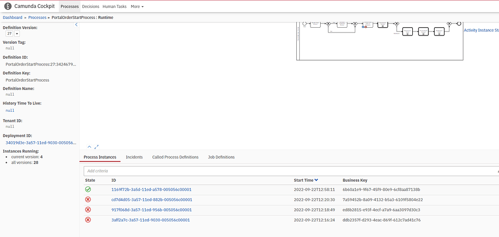Go to Dashboard via breadcrumb link
This screenshot has width=499, height=237.
pos(13,17)
